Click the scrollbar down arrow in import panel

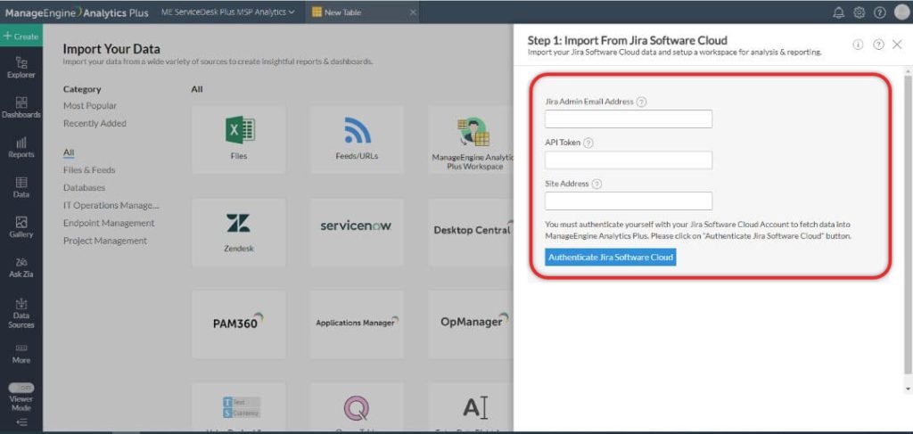[908, 388]
